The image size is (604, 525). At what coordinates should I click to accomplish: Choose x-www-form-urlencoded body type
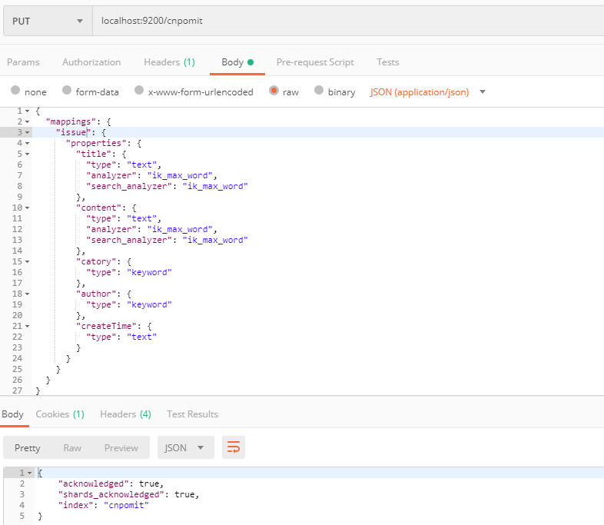coord(139,90)
